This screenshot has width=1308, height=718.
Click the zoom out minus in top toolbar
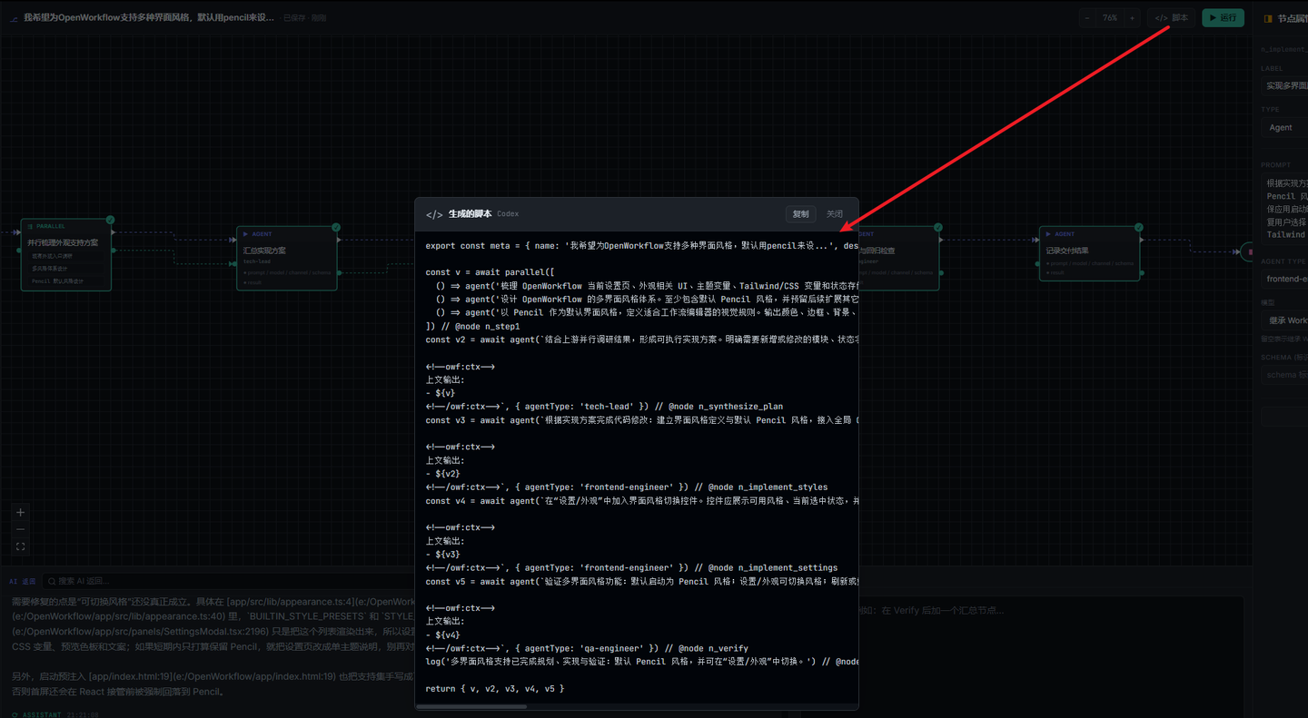(1088, 17)
